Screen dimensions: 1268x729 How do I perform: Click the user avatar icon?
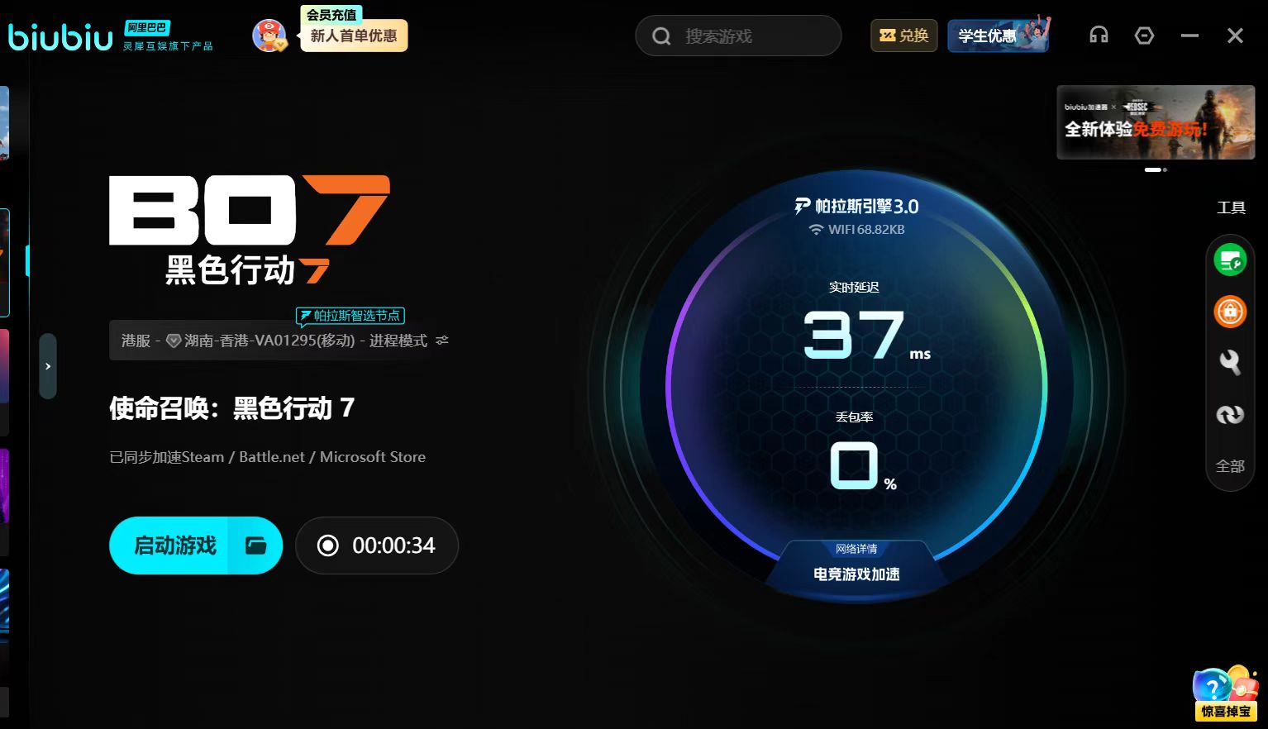269,36
